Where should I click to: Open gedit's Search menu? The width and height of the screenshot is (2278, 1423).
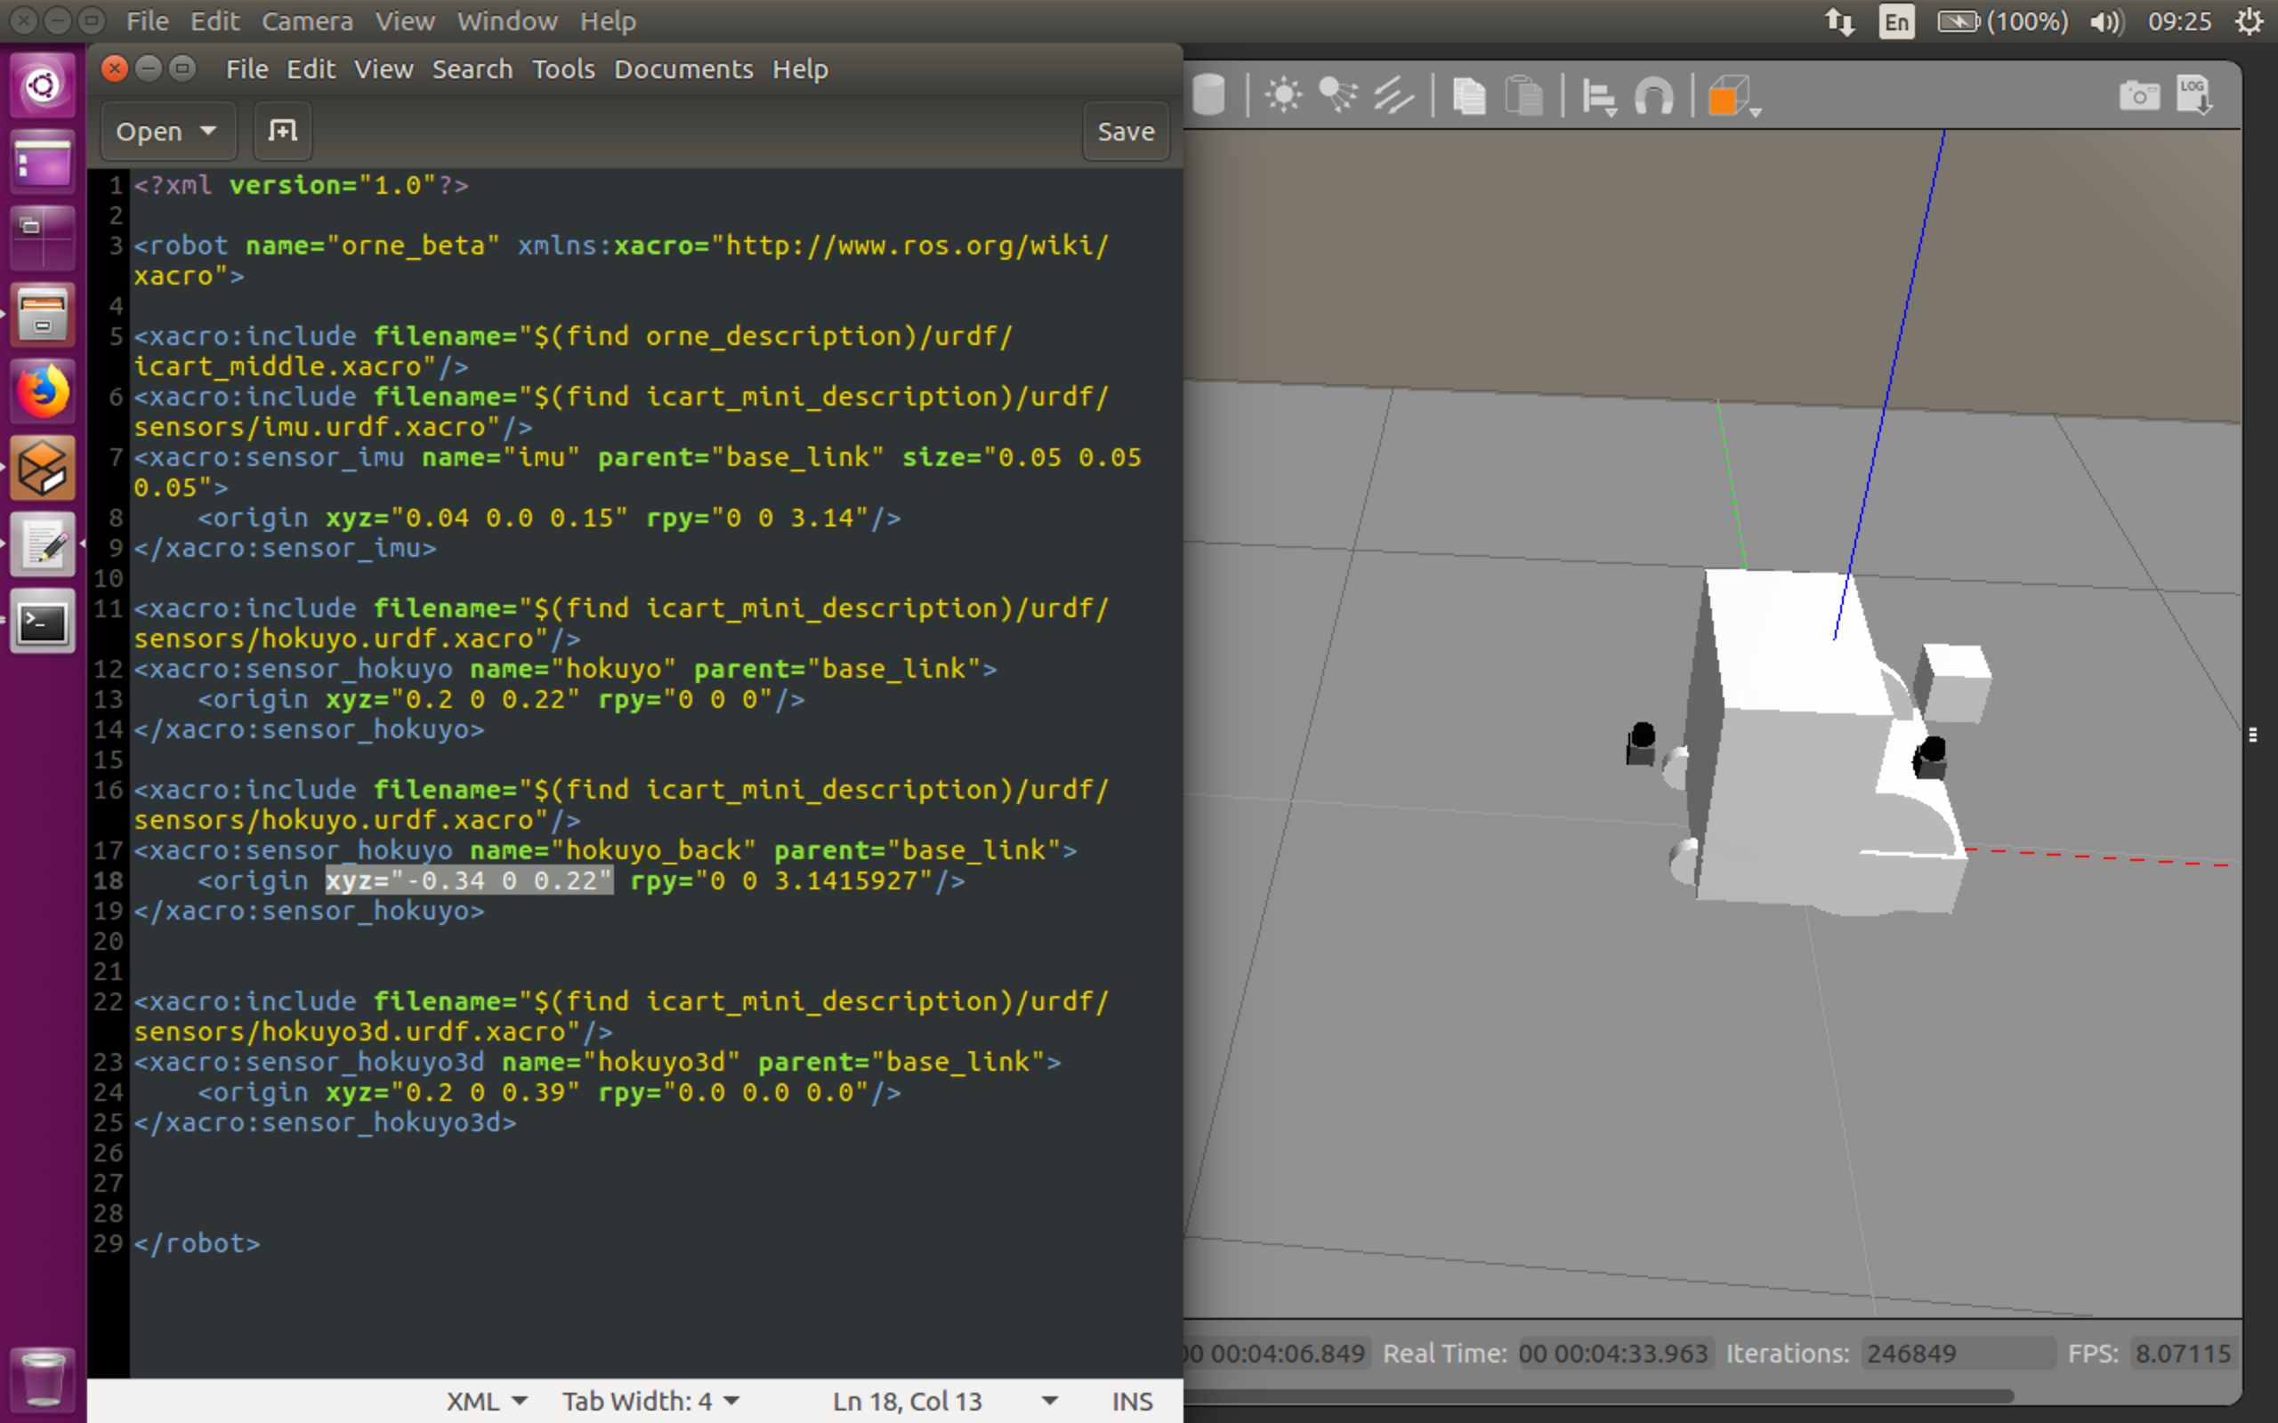point(473,68)
